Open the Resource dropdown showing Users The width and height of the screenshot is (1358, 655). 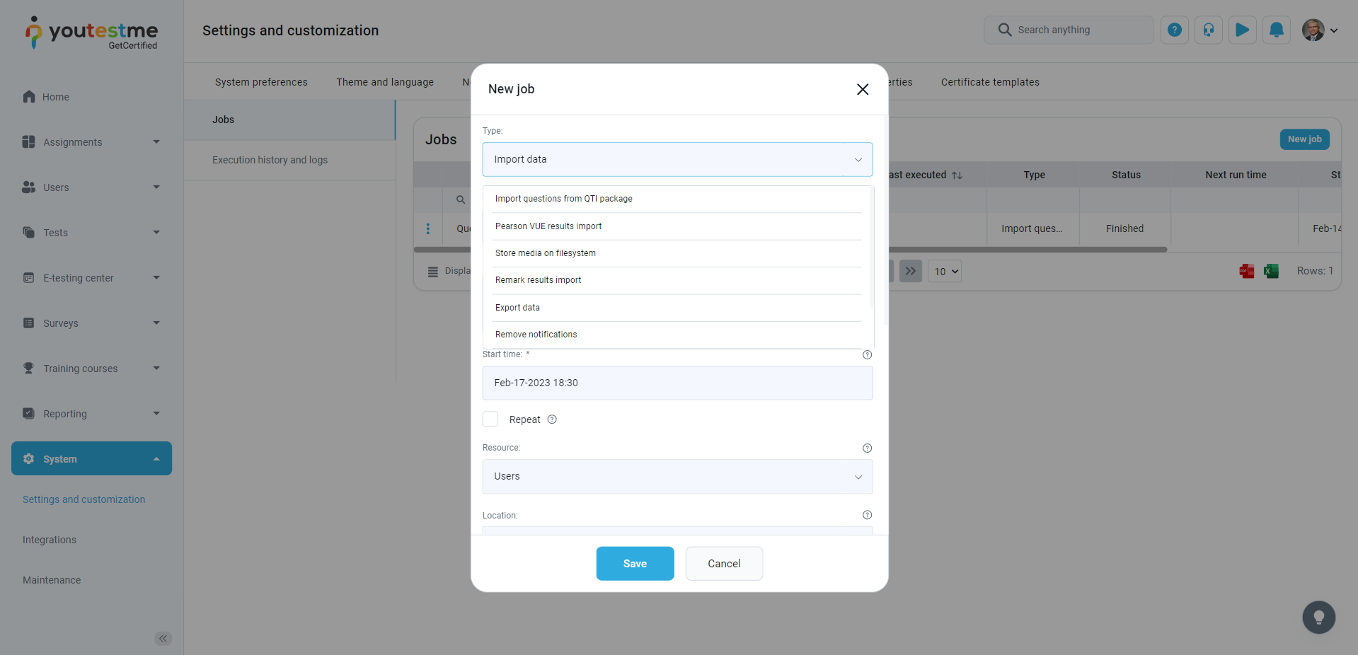coord(677,476)
